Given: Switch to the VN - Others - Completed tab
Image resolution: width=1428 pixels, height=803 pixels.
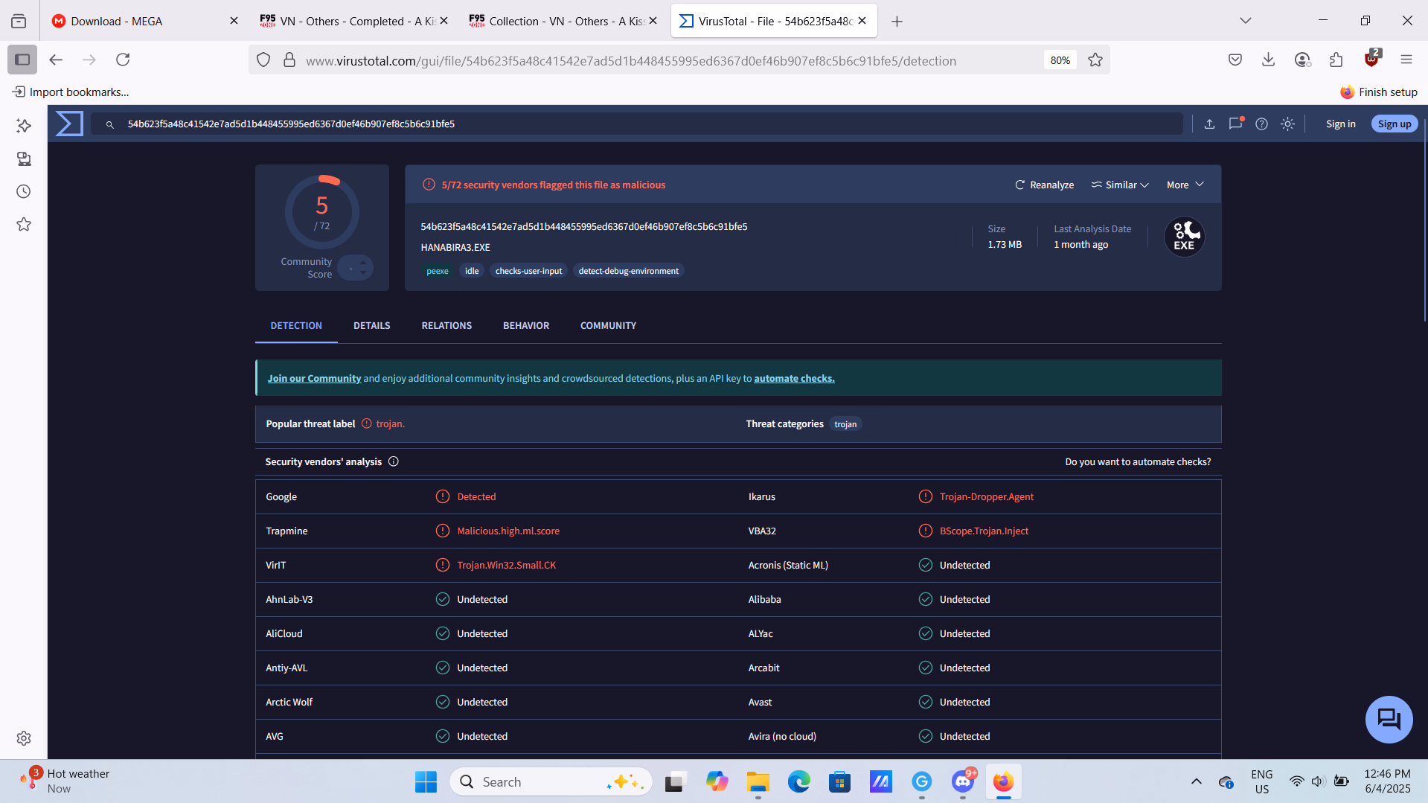Looking at the screenshot, I should (x=353, y=21).
